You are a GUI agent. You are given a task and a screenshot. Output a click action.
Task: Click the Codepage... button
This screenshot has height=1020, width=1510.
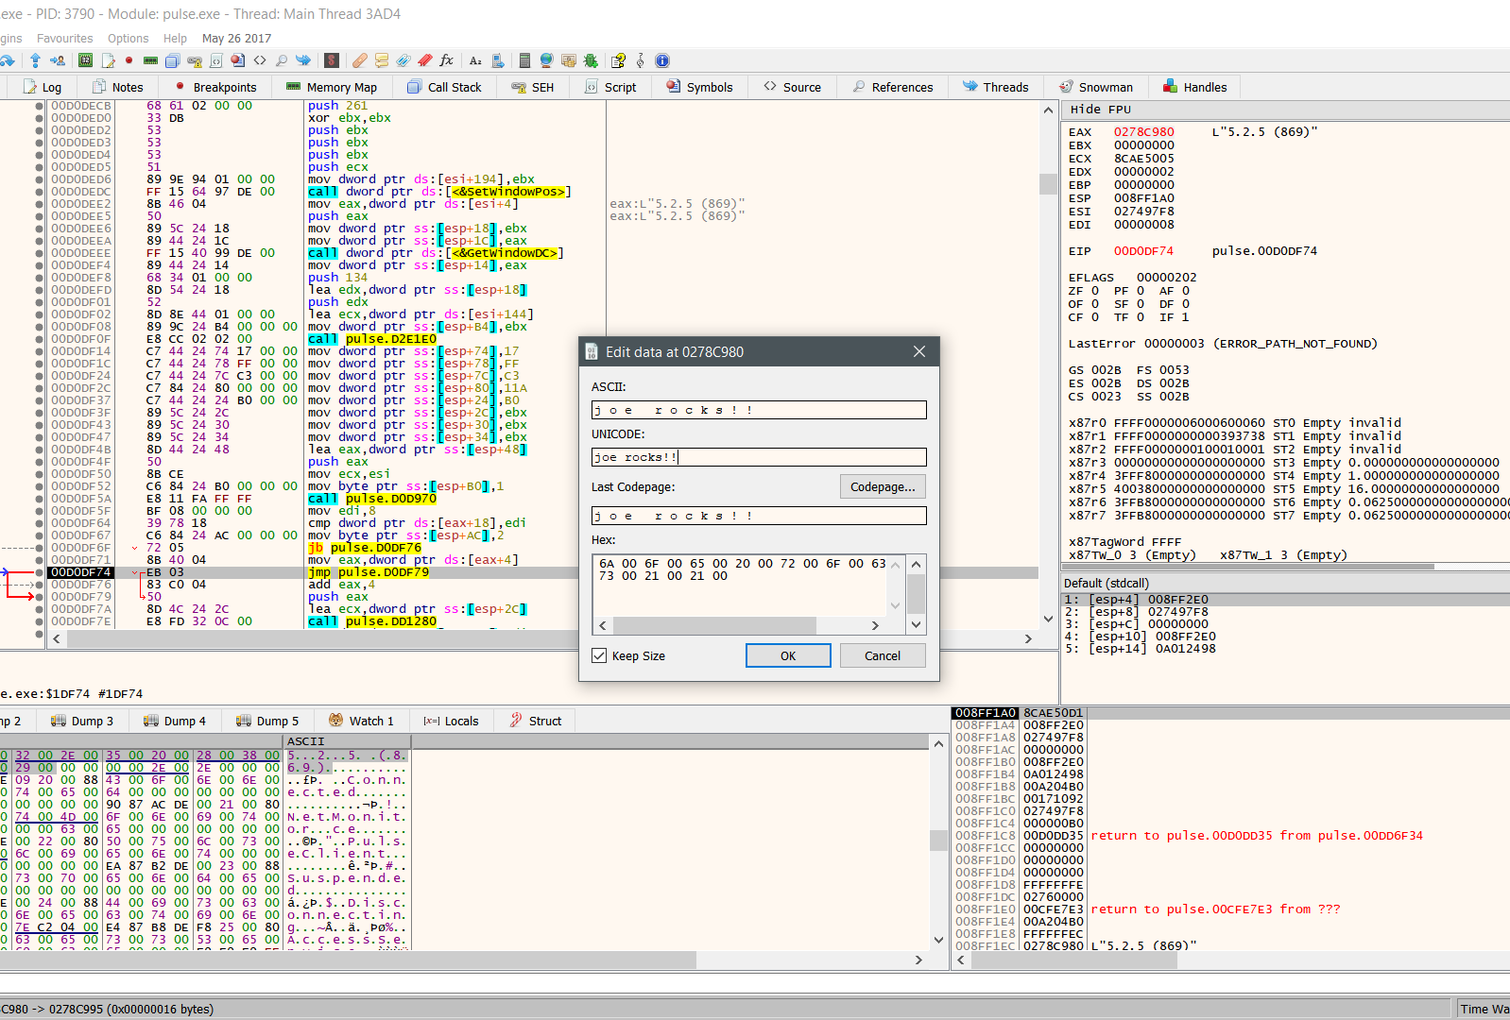tap(882, 486)
